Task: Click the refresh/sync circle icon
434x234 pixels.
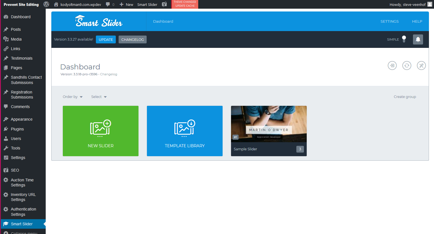Action: click(x=407, y=65)
